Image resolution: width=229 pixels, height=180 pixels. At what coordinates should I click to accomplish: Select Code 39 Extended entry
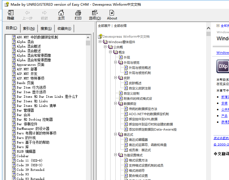click(x=31, y=170)
